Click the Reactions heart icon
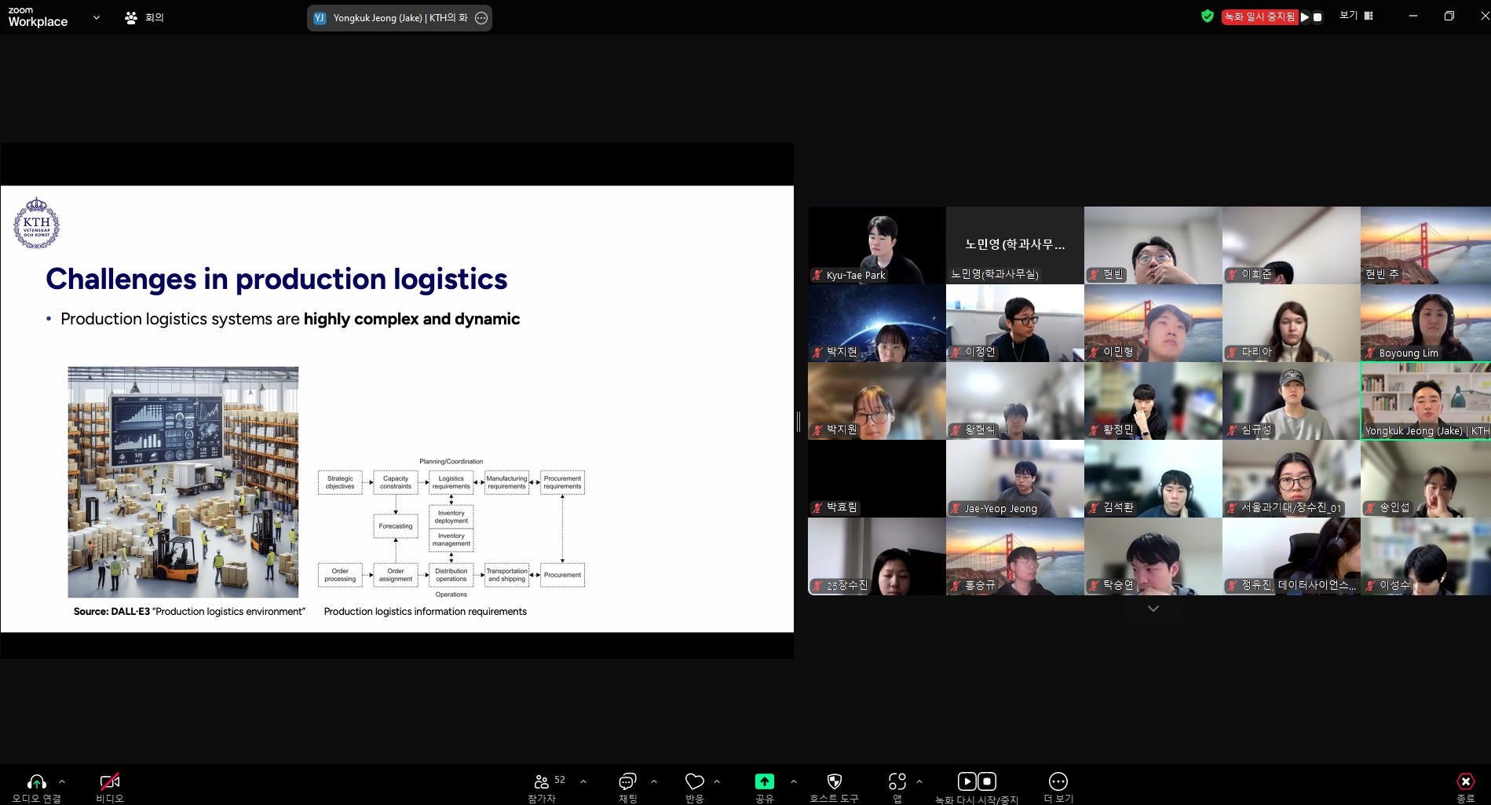The width and height of the screenshot is (1491, 805). [694, 781]
